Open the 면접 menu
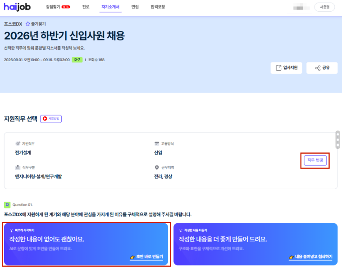 click(x=135, y=7)
